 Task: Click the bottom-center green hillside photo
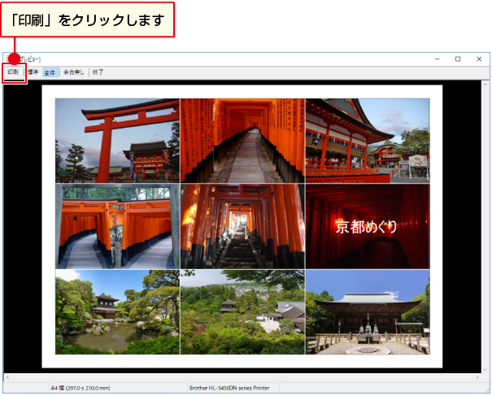pos(242,312)
